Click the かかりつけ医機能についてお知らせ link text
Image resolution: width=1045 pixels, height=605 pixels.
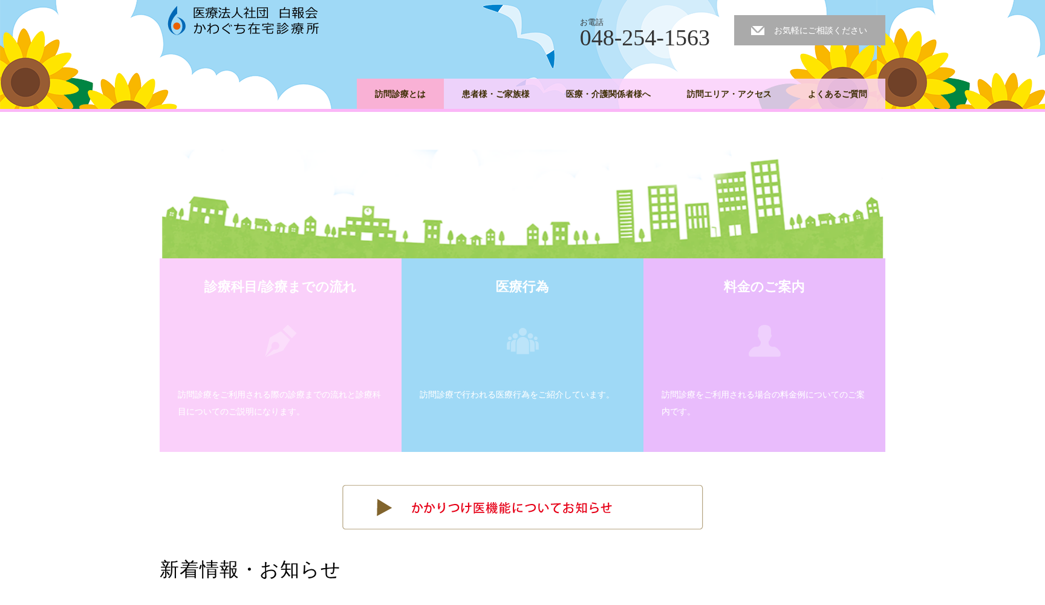pyautogui.click(x=512, y=508)
